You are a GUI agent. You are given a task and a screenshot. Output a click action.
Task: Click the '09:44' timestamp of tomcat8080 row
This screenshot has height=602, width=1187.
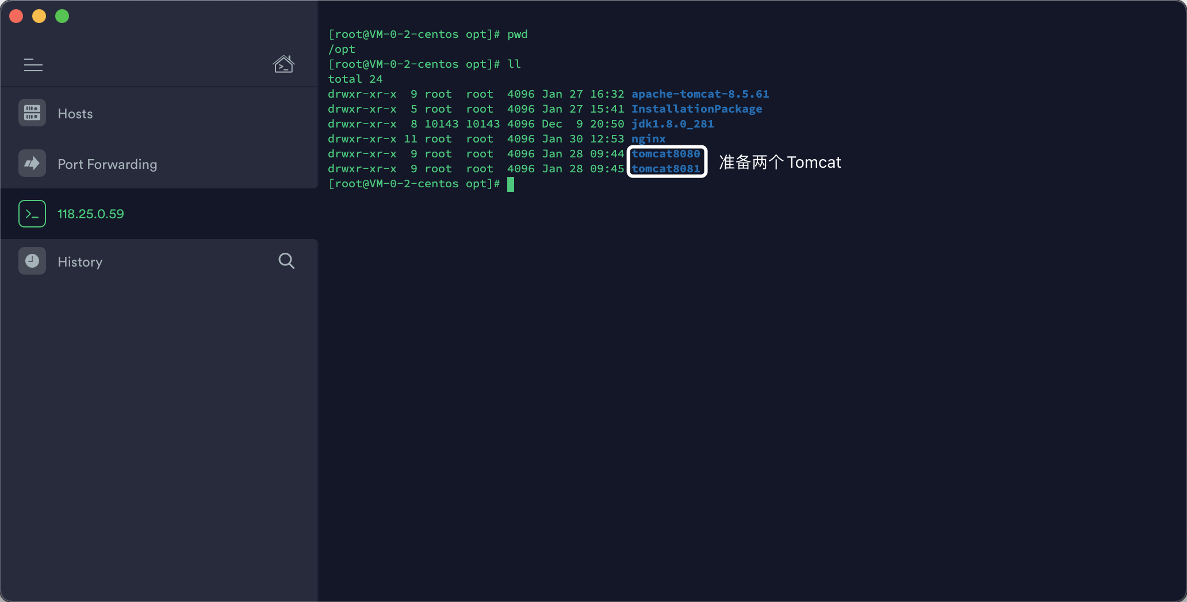tap(607, 153)
